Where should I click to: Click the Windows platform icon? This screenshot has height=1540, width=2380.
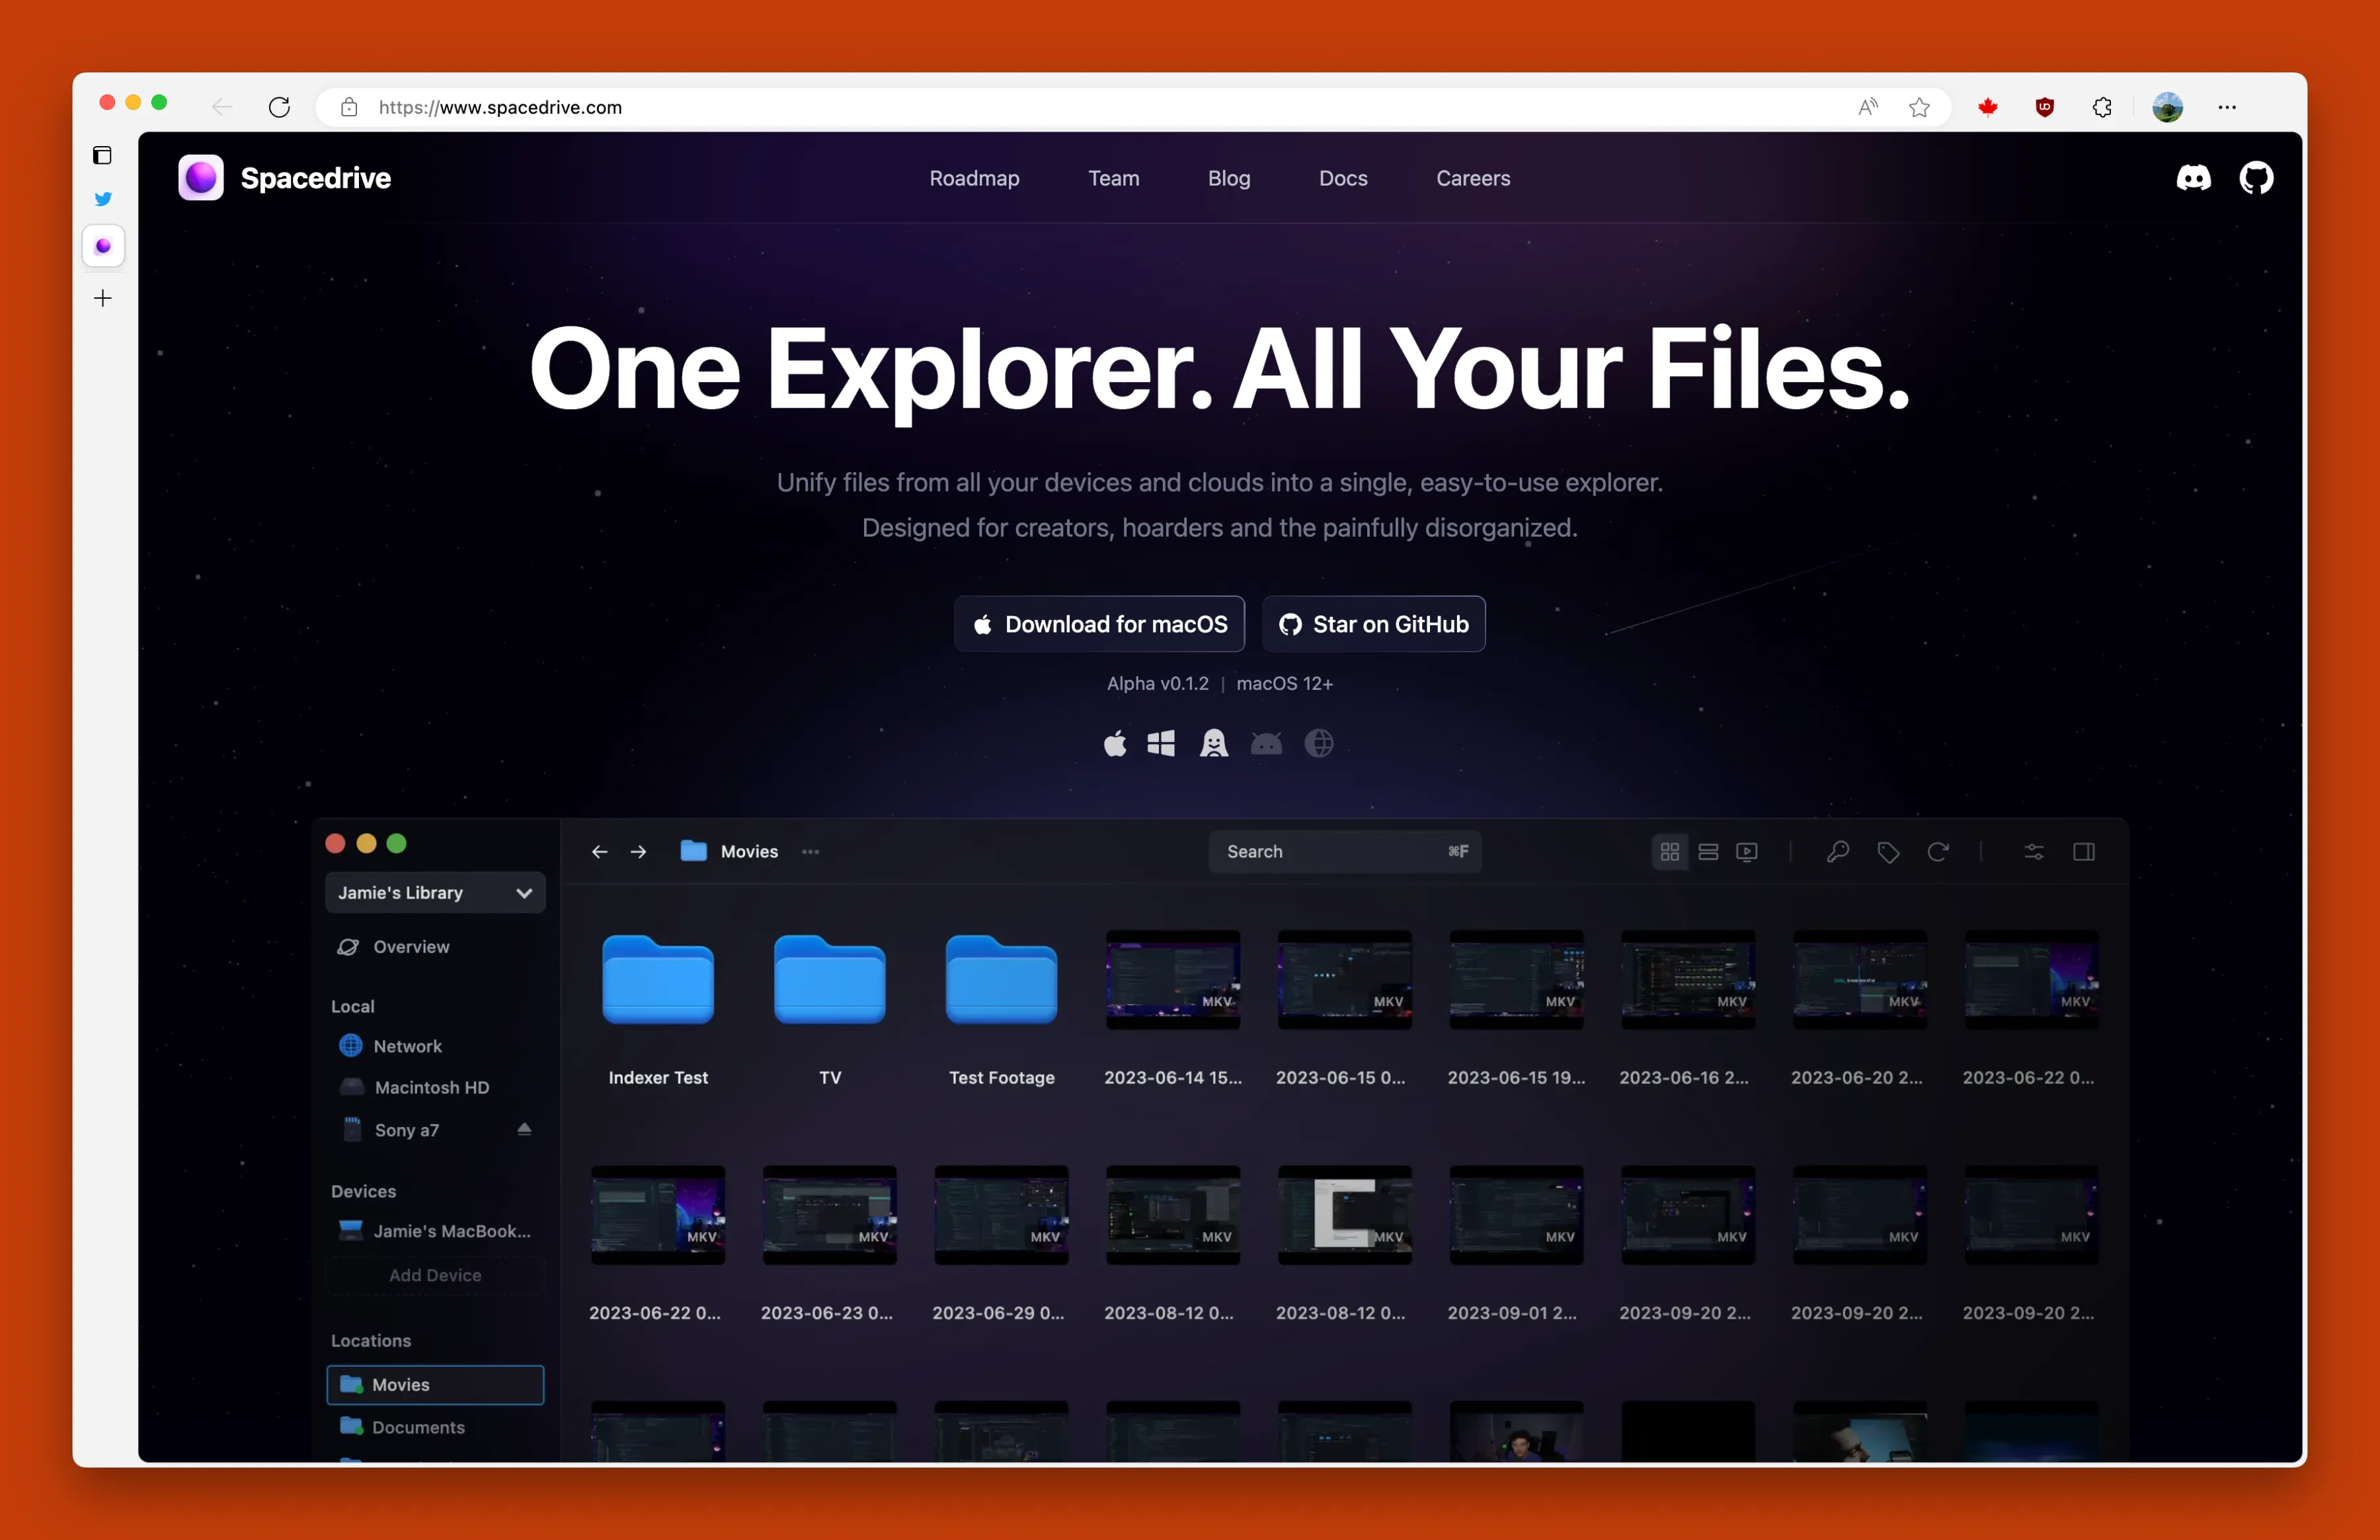[1161, 743]
